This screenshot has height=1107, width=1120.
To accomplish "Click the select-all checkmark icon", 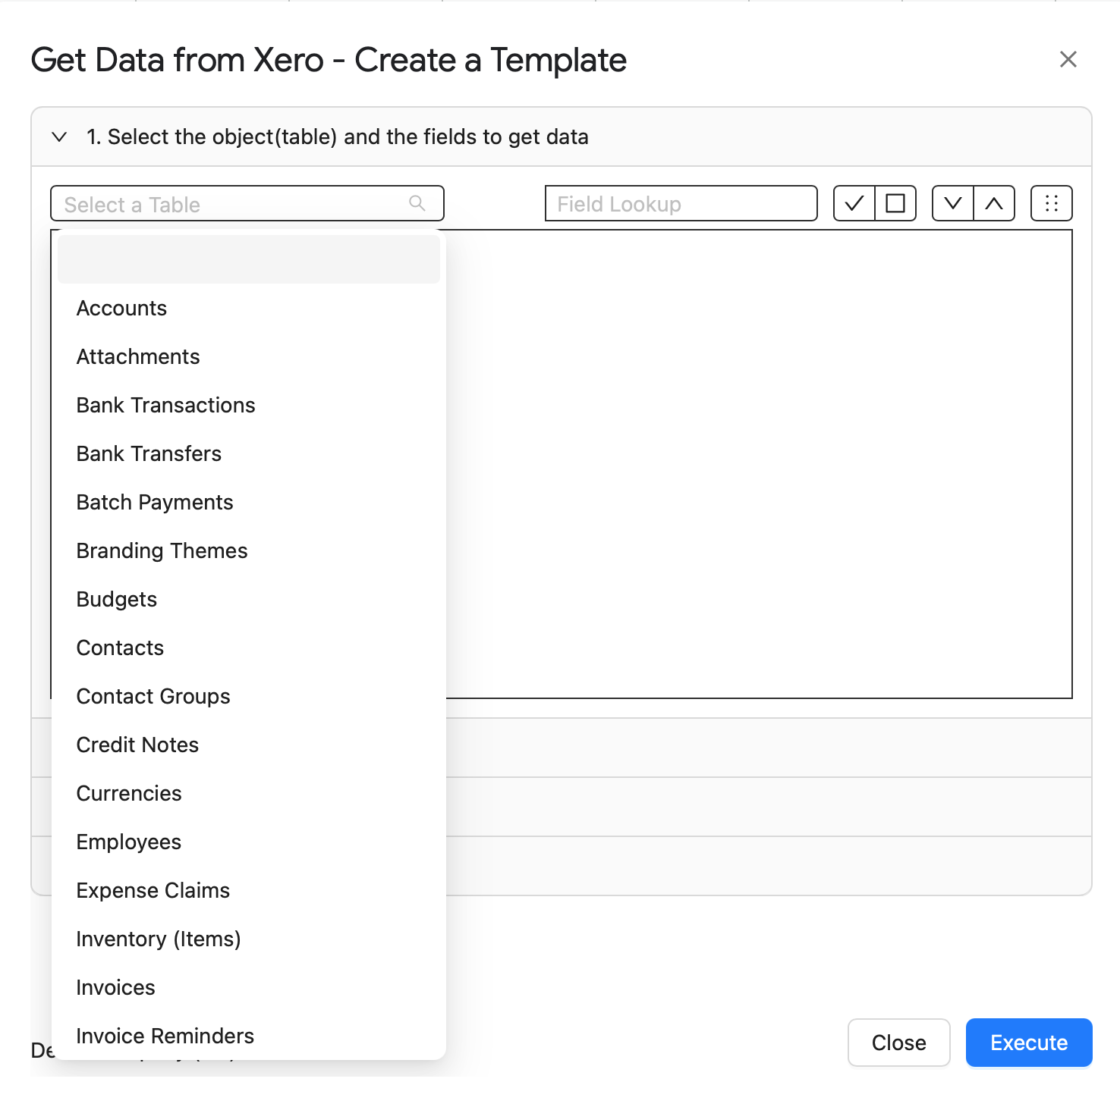I will [x=854, y=203].
